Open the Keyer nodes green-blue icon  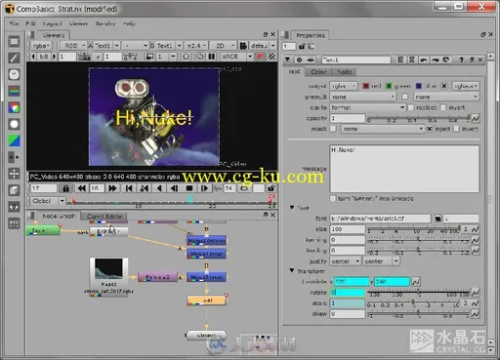click(x=14, y=140)
